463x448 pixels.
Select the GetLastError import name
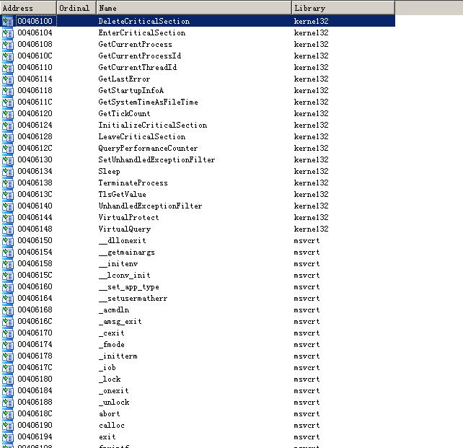pos(124,79)
